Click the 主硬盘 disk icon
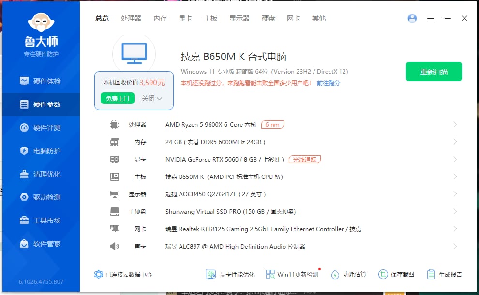 pyautogui.click(x=115, y=212)
